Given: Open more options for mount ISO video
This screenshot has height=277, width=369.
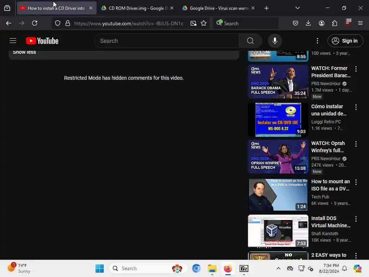Looking at the screenshot, I should (356, 182).
